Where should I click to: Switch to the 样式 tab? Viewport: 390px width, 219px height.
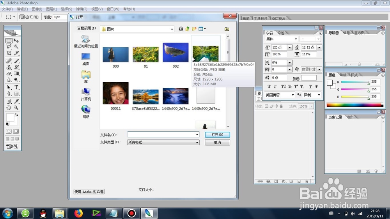pyautogui.click(x=354, y=75)
